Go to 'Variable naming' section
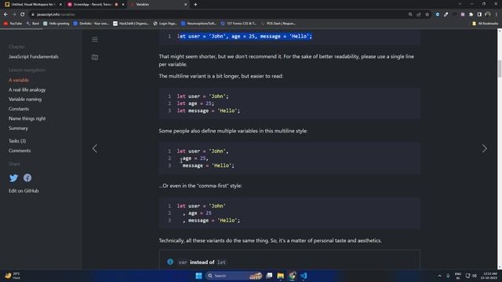 25,99
